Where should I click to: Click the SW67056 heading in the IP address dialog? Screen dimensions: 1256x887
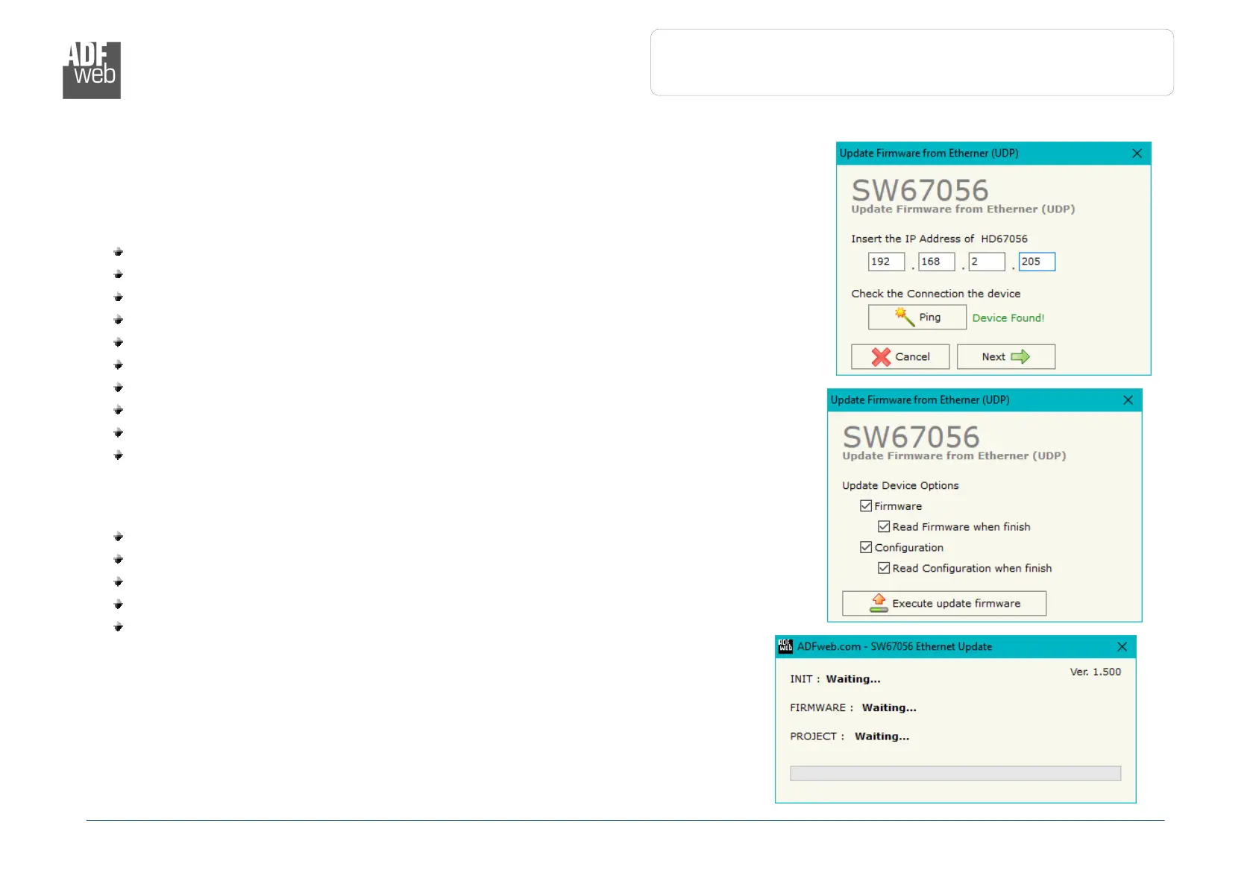[920, 190]
